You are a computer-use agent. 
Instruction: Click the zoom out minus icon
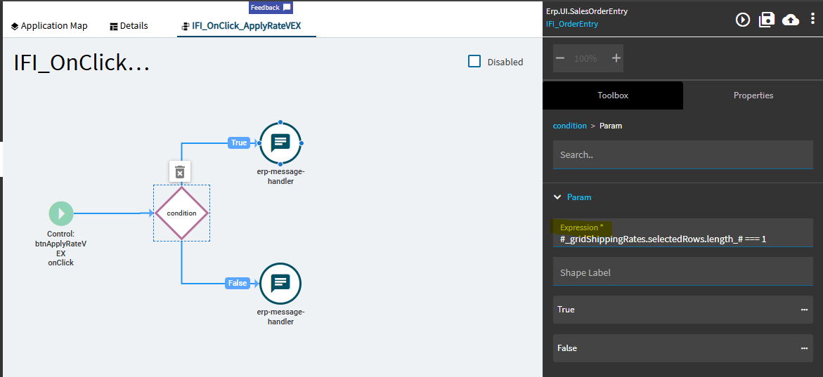[560, 58]
